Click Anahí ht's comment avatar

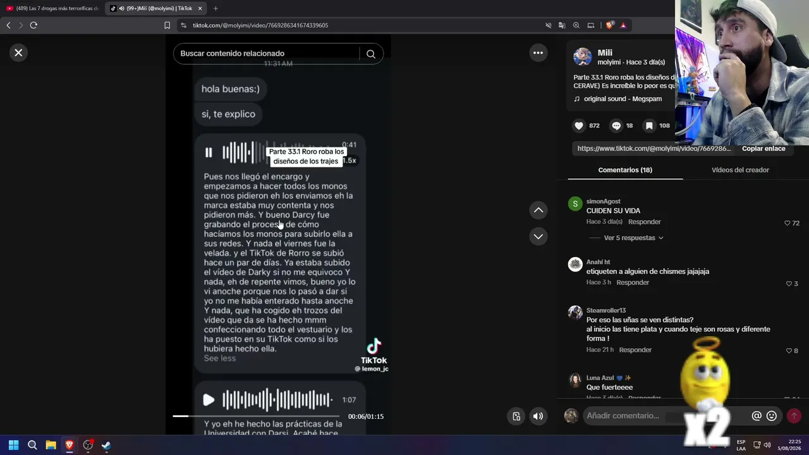tap(575, 264)
